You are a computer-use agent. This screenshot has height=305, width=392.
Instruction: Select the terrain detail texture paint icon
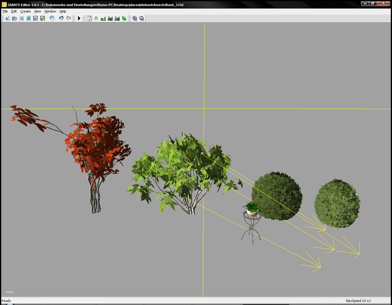click(117, 18)
